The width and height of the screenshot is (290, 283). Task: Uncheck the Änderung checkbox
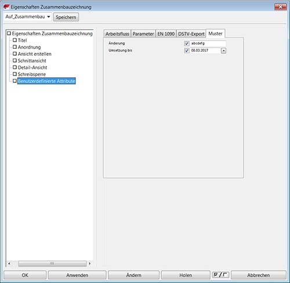coord(187,43)
